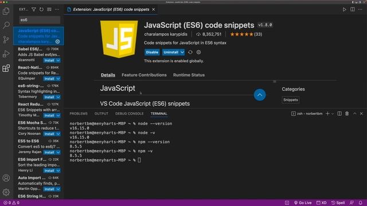Refresh the extensions list
Screen dimensions: 367x206
pyautogui.click(x=41, y=9)
